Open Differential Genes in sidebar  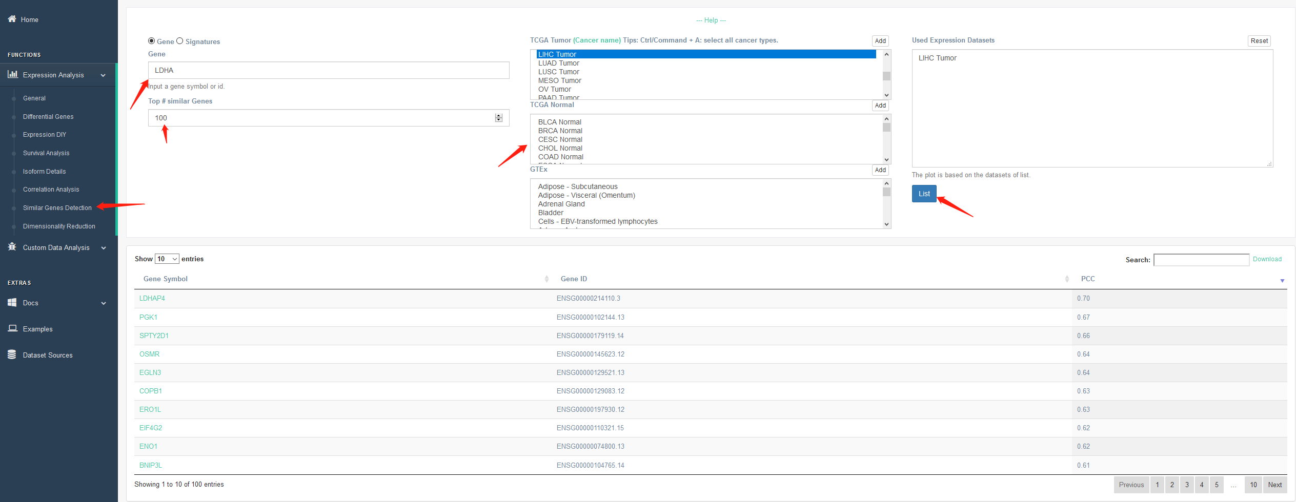[48, 117]
